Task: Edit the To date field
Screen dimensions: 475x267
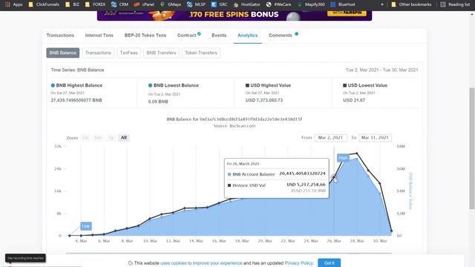Action: 375,138
